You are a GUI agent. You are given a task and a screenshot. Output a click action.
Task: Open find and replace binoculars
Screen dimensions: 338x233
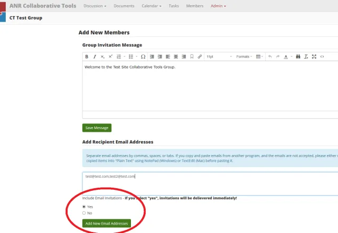298,56
